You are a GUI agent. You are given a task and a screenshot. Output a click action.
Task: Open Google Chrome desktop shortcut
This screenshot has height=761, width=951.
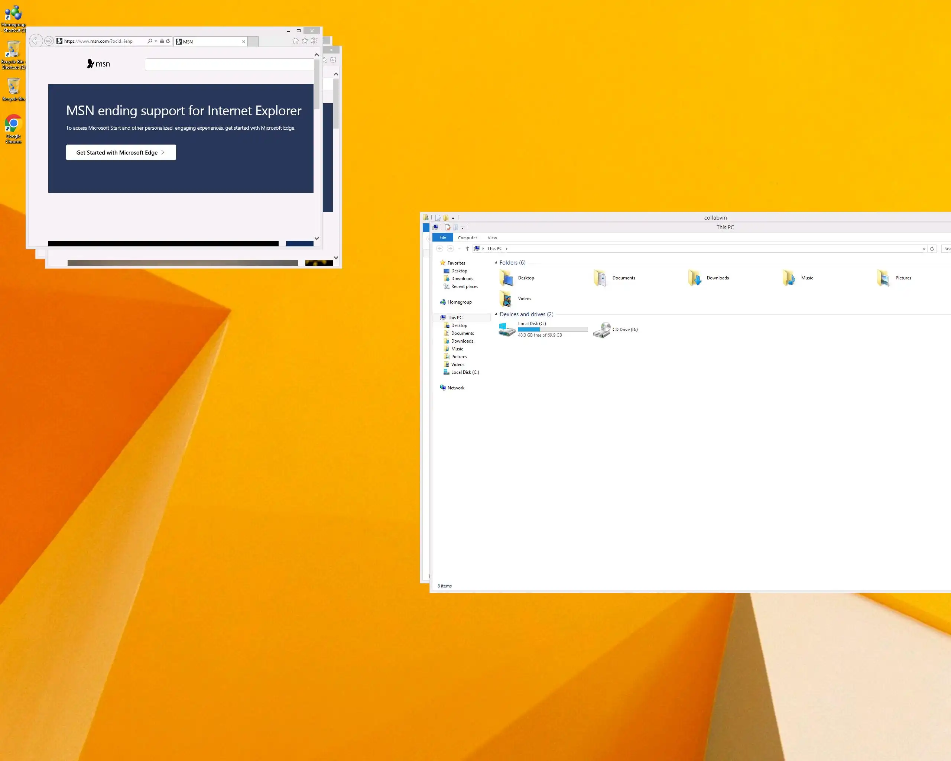13,128
